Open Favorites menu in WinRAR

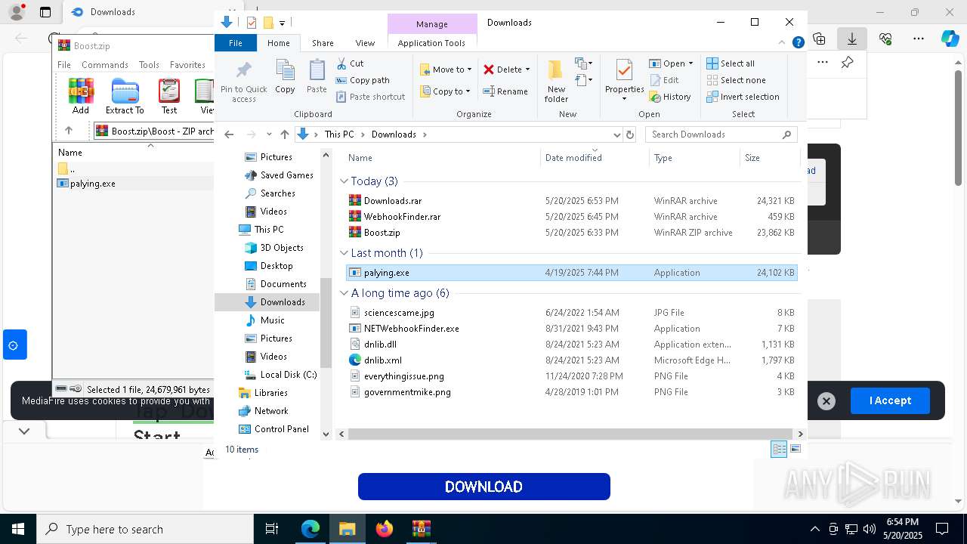pos(187,65)
